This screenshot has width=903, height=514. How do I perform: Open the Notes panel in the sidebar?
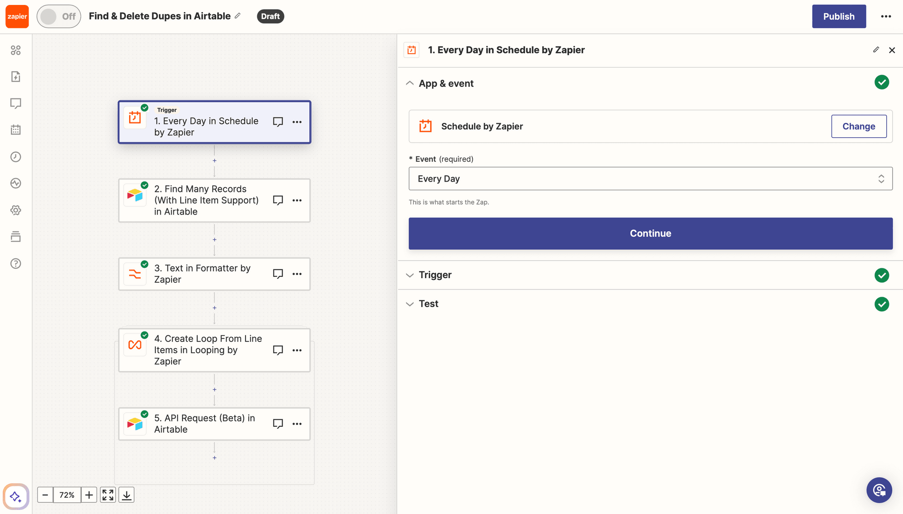[16, 103]
